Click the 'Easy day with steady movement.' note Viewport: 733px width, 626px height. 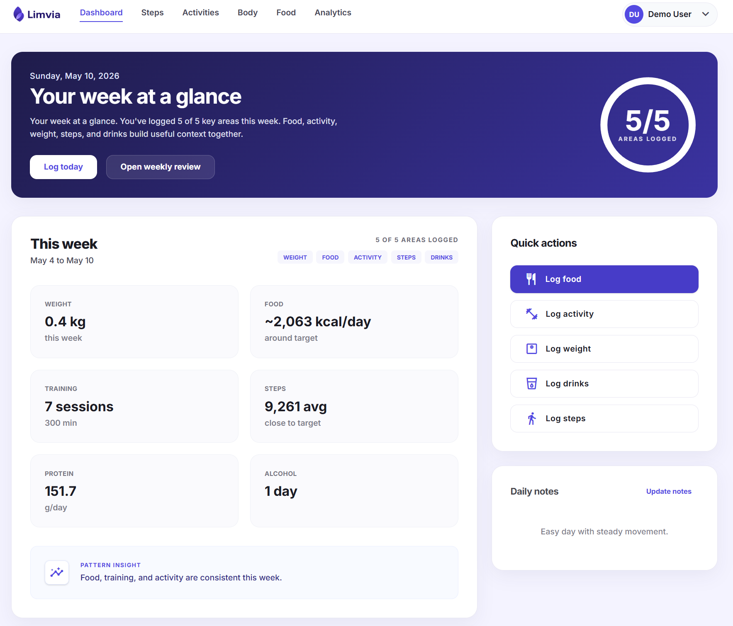coord(604,531)
